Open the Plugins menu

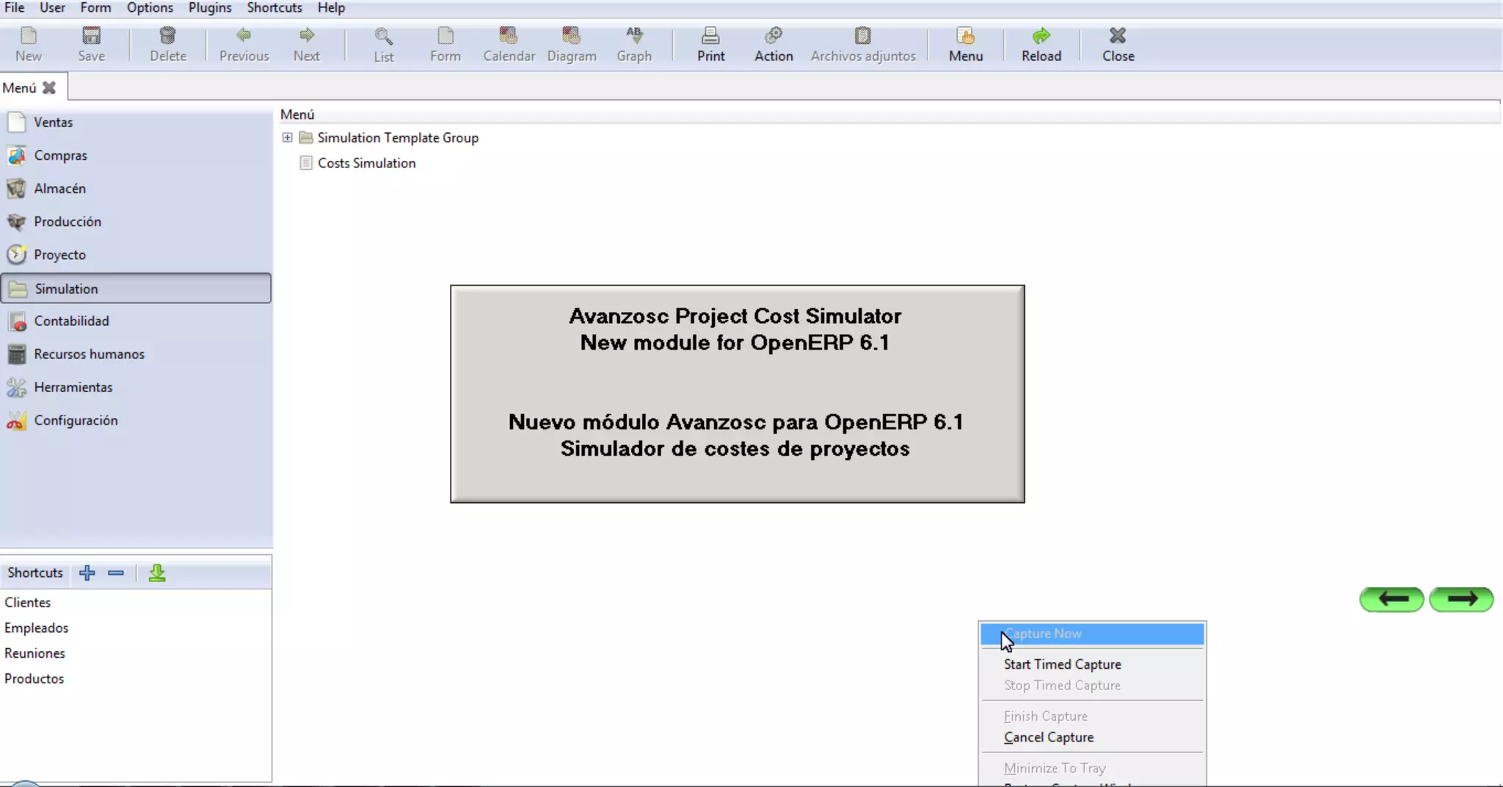210,8
